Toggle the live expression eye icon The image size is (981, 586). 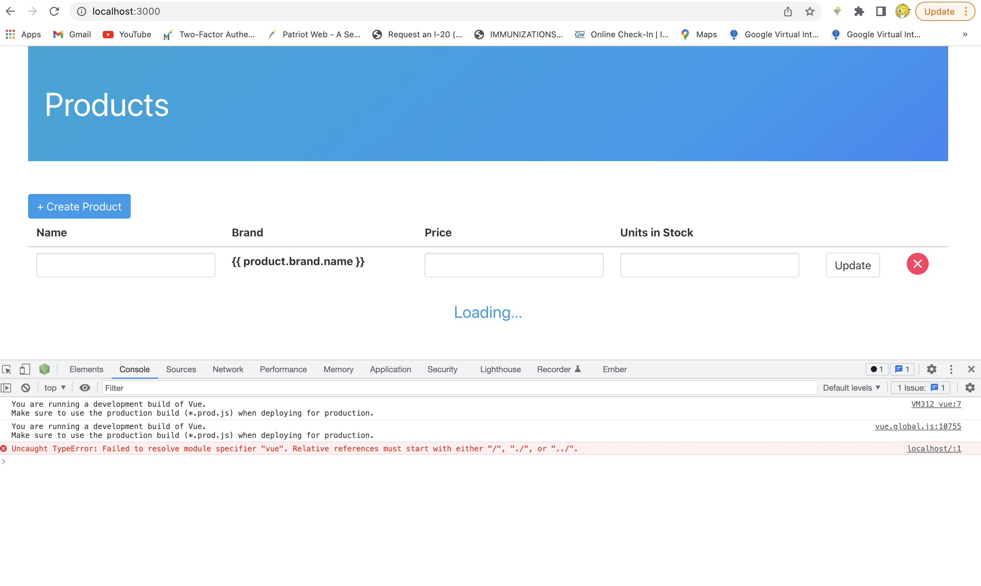click(85, 388)
